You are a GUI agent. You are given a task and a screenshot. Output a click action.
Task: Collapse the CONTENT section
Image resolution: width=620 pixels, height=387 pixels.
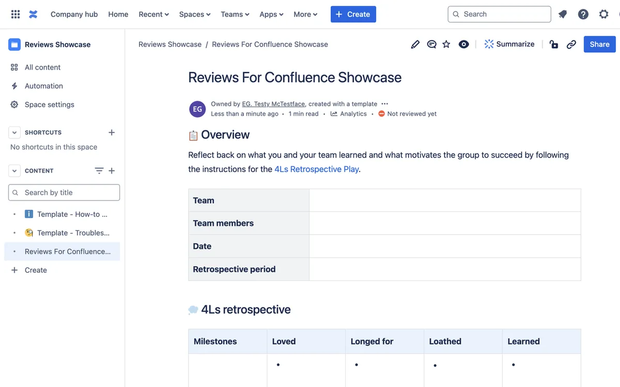click(14, 171)
